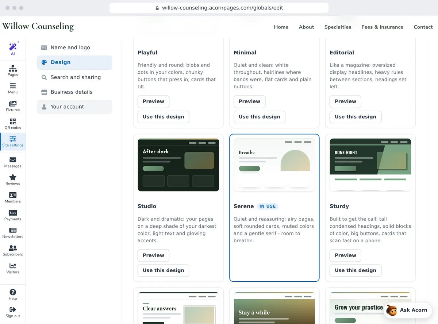Click the Editorial design name
The width and height of the screenshot is (438, 324).
[342, 53]
